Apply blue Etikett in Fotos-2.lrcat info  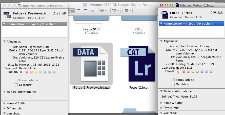[202, 71]
